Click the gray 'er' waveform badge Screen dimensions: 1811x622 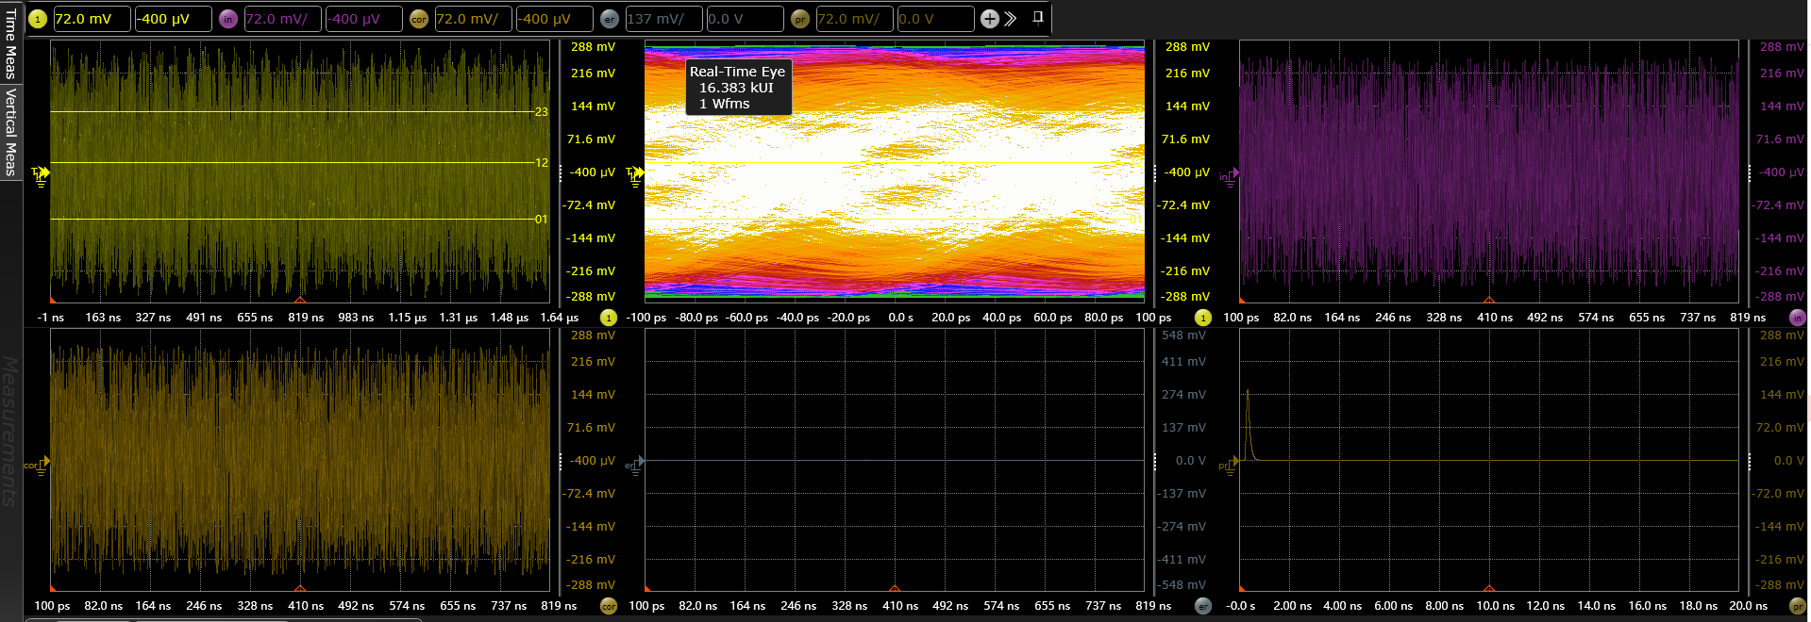tap(610, 19)
